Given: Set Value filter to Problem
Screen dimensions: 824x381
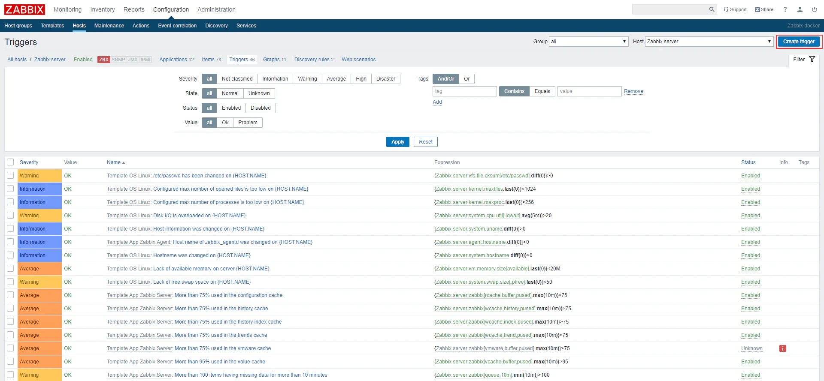Looking at the screenshot, I should [x=248, y=123].
